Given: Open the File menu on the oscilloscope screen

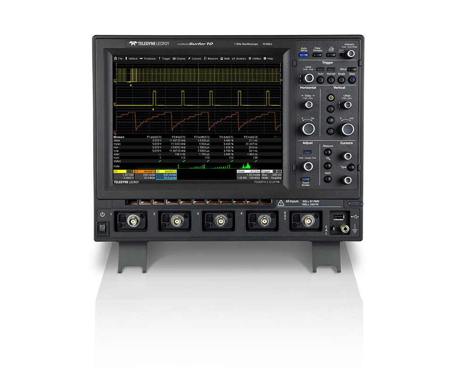Looking at the screenshot, I should (118, 58).
